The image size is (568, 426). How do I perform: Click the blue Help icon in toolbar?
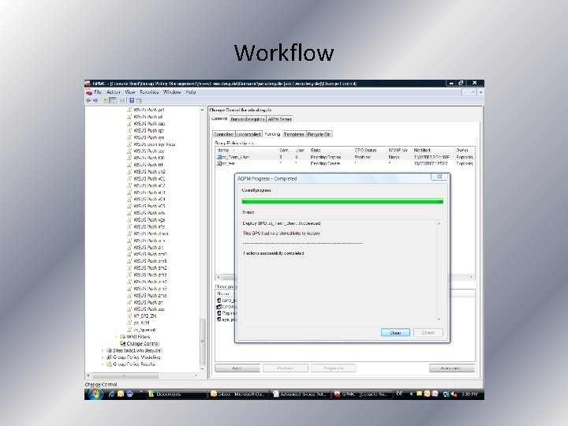click(132, 101)
